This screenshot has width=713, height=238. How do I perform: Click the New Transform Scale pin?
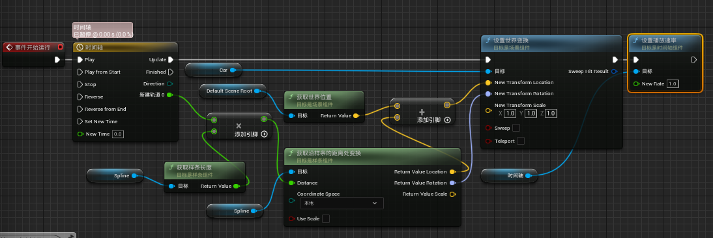pyautogui.click(x=488, y=111)
